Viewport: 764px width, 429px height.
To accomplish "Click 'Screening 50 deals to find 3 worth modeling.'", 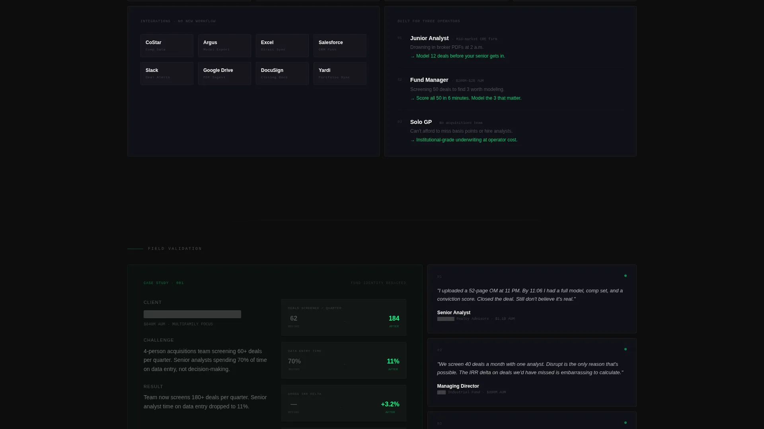I will tap(457, 89).
